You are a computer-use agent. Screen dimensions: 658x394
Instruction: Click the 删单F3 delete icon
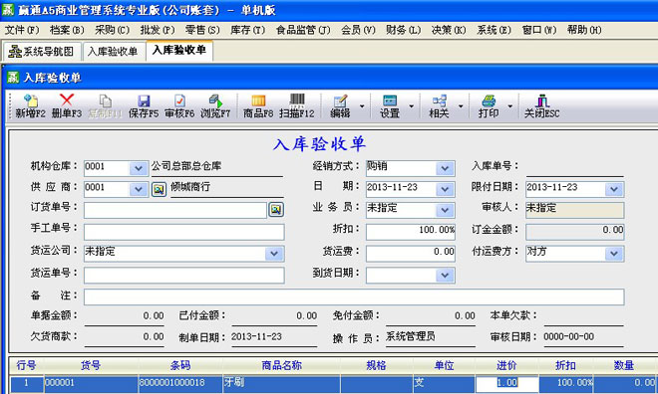(67, 105)
